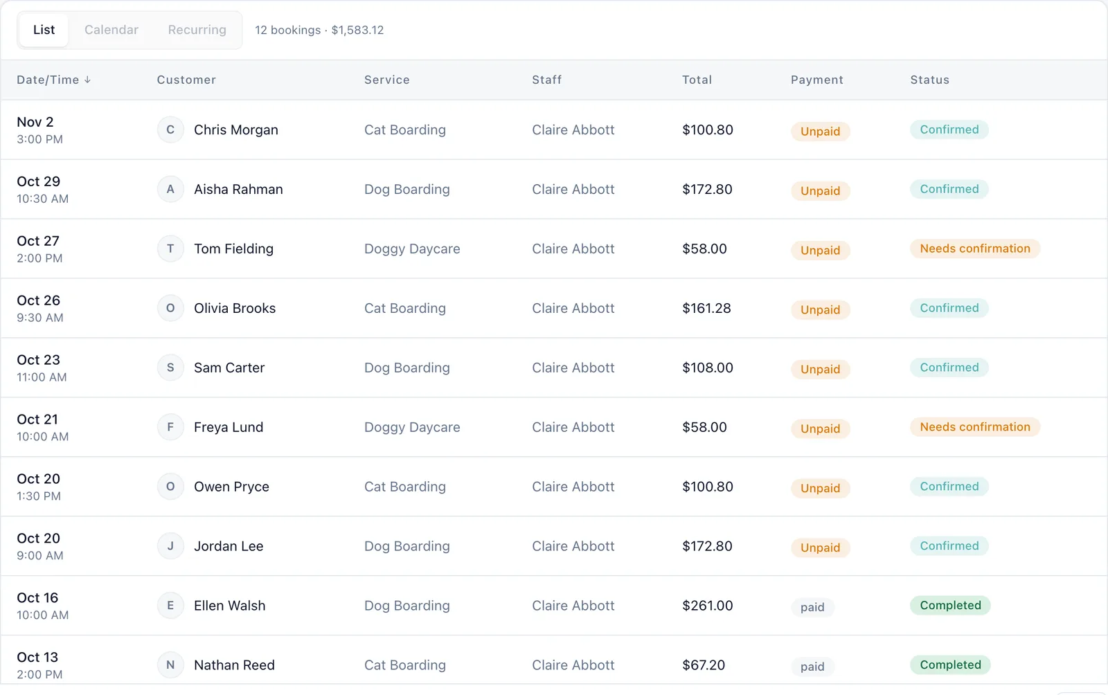
Task: Click Dog Boarding in Jordan Lee's row
Action: 407,546
